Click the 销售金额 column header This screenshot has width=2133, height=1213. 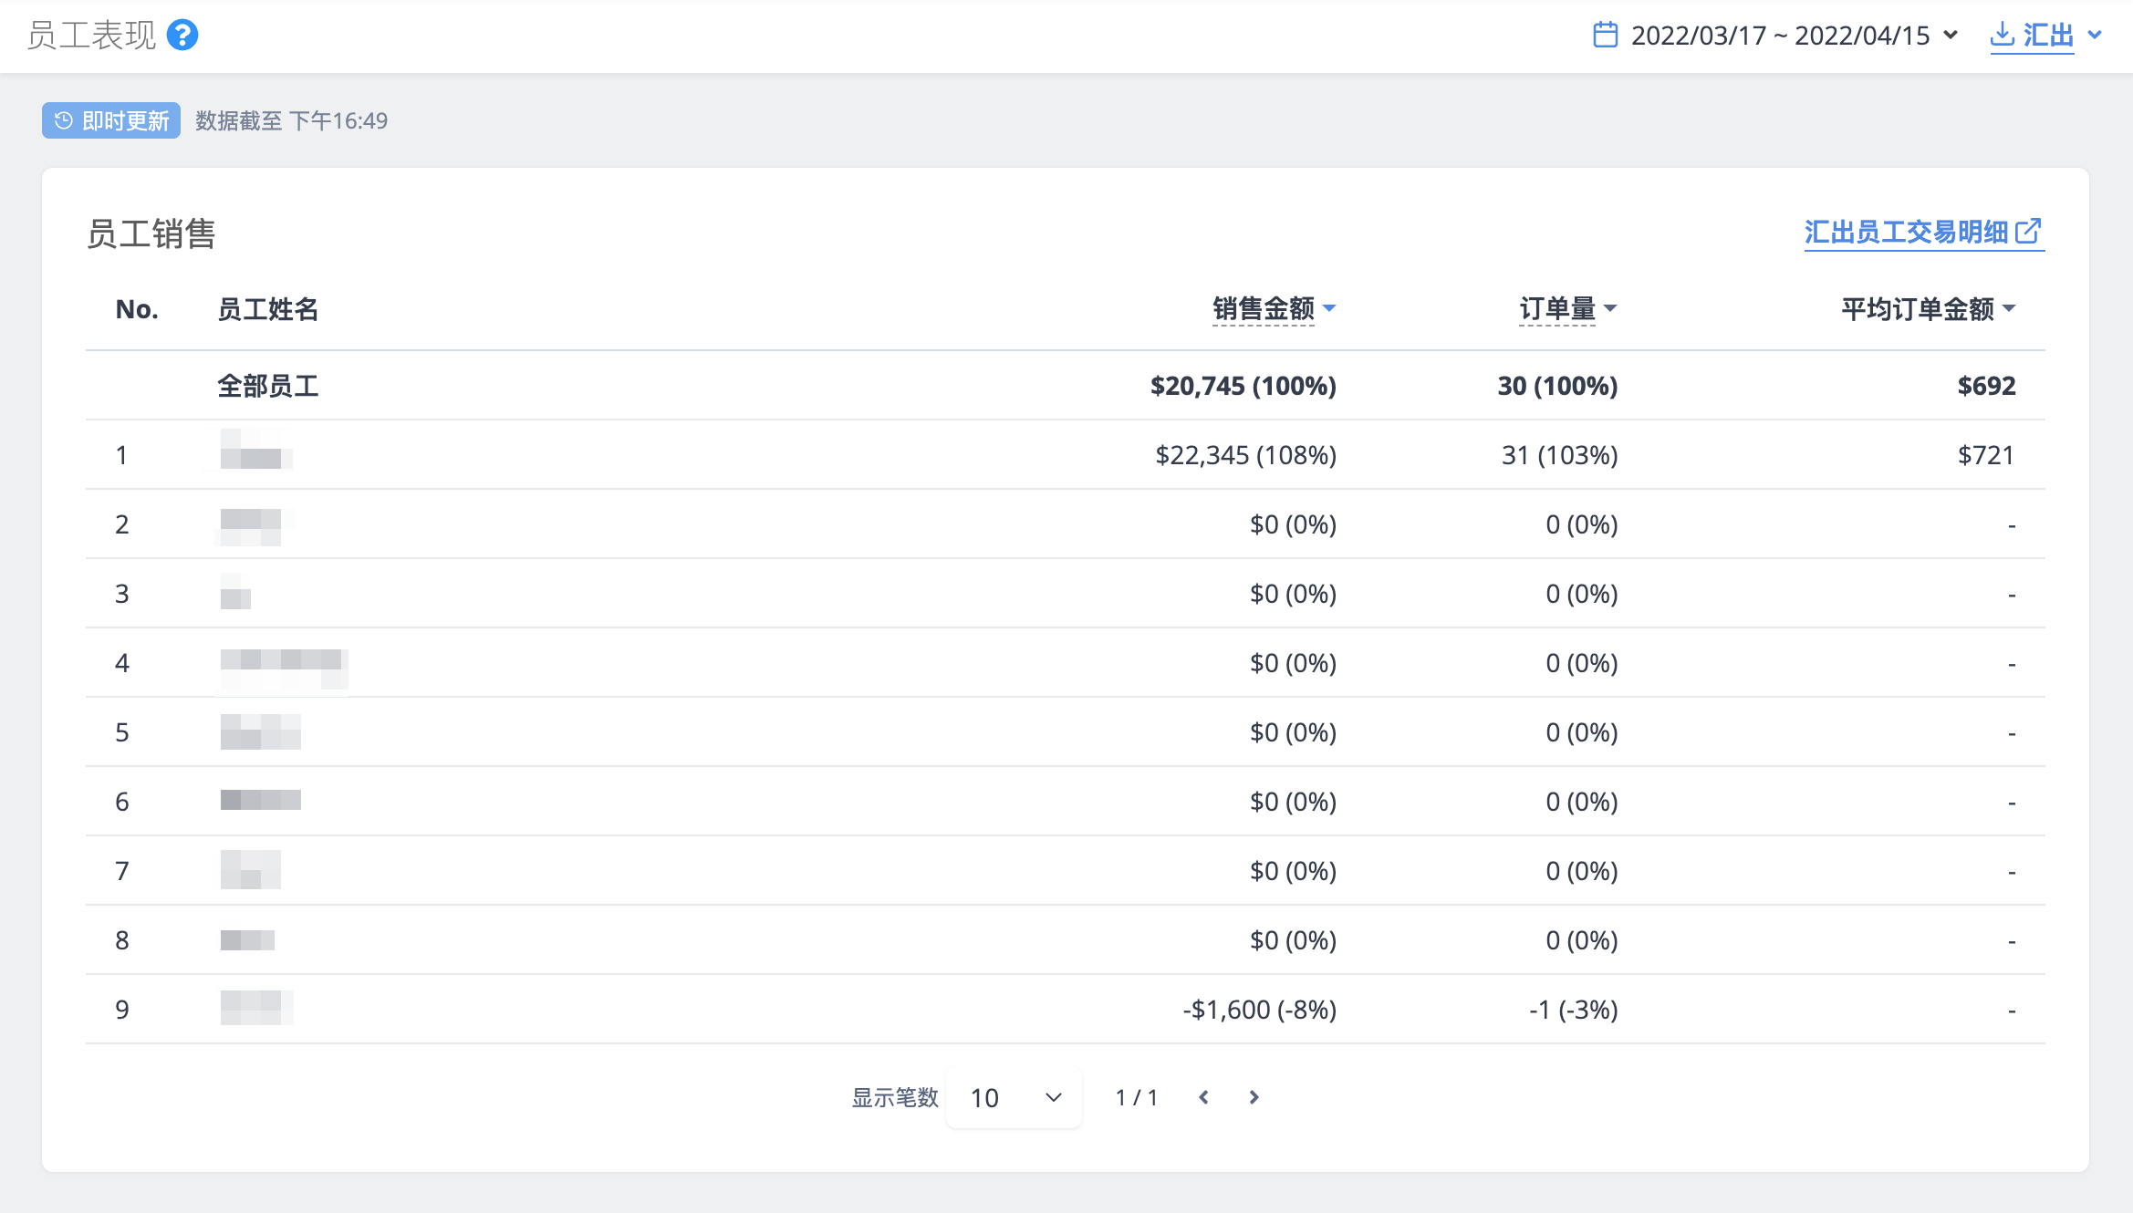(x=1264, y=309)
